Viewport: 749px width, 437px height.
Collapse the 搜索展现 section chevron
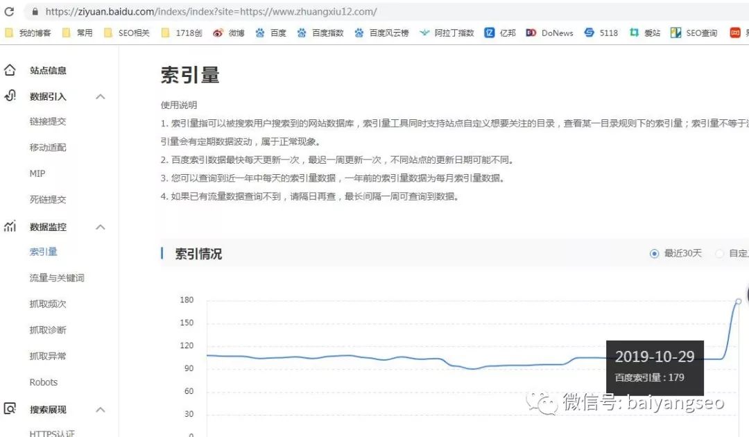pyautogui.click(x=101, y=409)
